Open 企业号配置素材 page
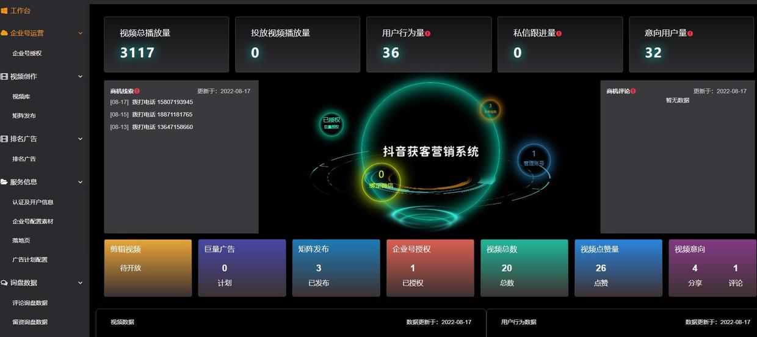 coord(33,222)
